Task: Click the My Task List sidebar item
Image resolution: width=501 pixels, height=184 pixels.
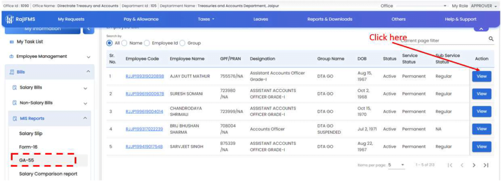Action: tap(30, 42)
